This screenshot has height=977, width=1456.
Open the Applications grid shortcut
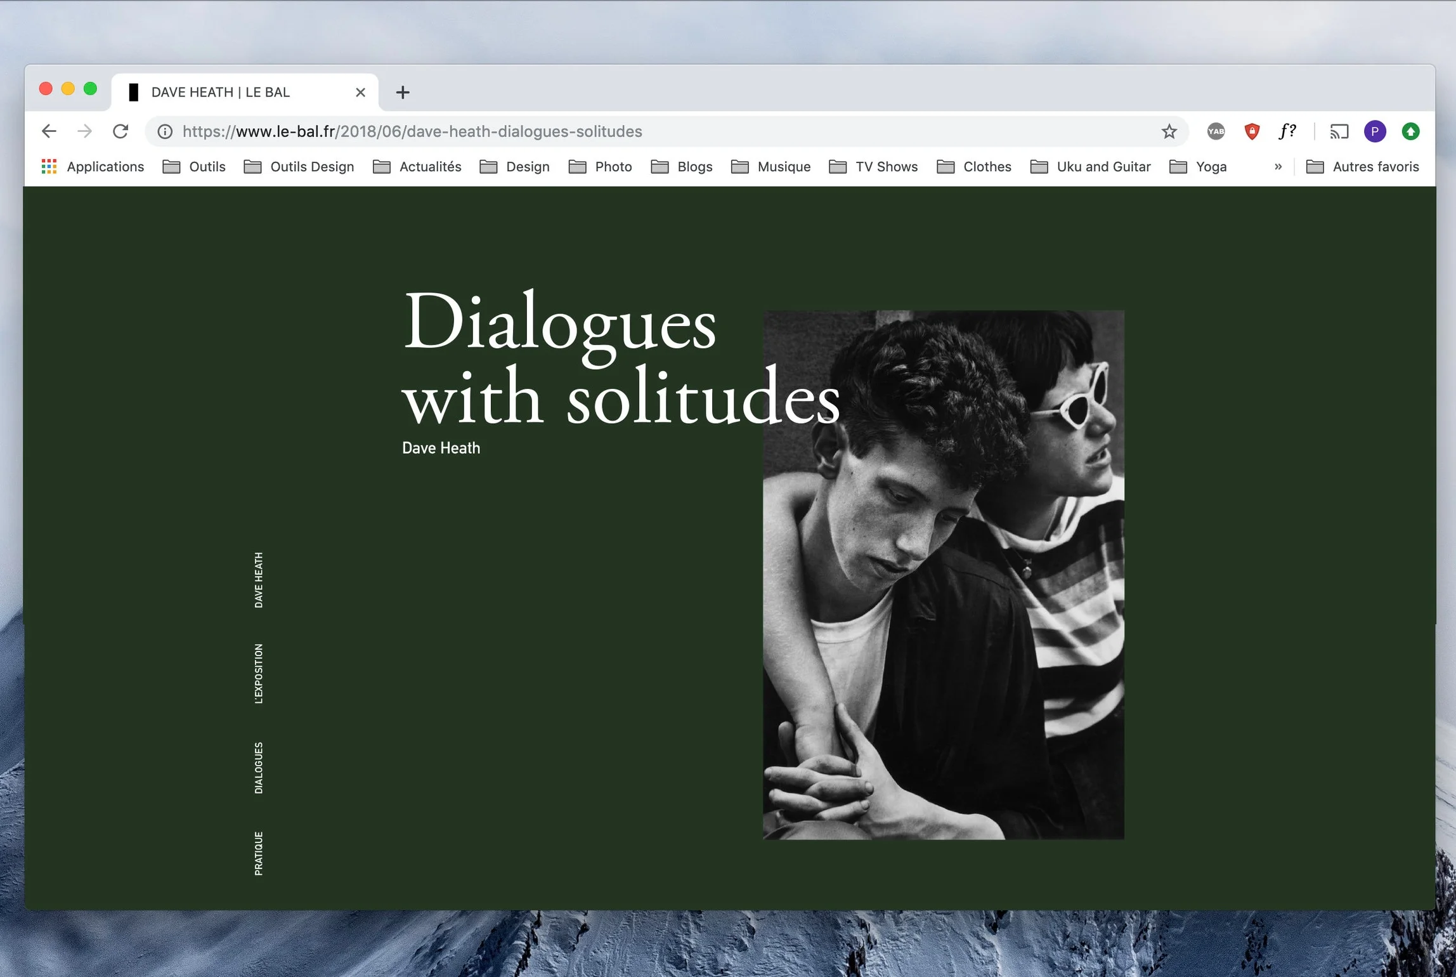tap(93, 167)
